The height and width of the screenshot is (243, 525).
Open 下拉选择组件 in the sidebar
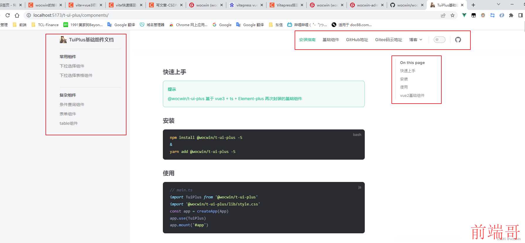point(72,66)
